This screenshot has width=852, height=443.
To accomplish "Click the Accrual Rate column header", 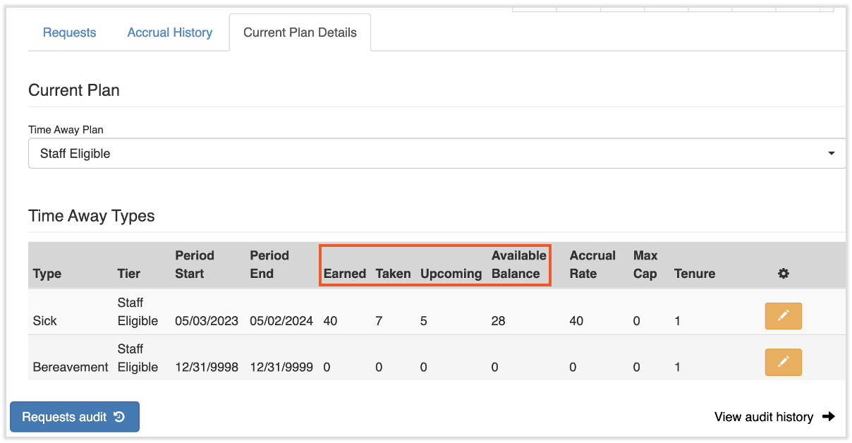I will pyautogui.click(x=592, y=265).
